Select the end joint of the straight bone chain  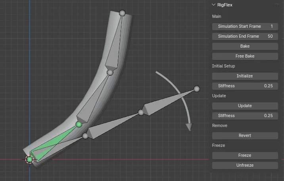196,89
